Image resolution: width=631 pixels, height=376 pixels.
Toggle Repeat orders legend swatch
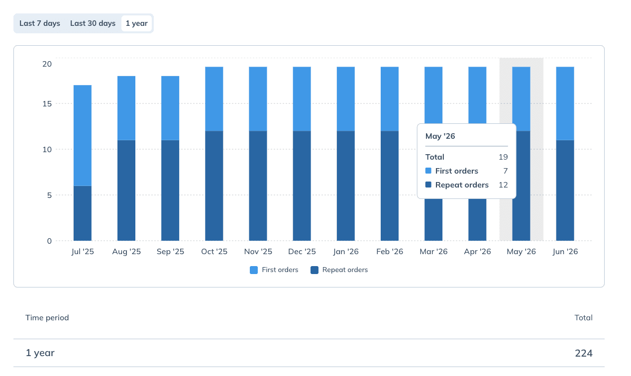pyautogui.click(x=315, y=270)
